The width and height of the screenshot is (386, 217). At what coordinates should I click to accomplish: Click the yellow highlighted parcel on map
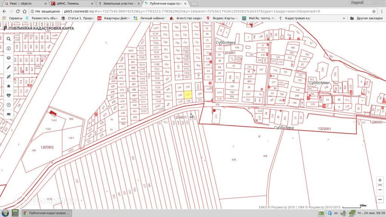(x=189, y=95)
